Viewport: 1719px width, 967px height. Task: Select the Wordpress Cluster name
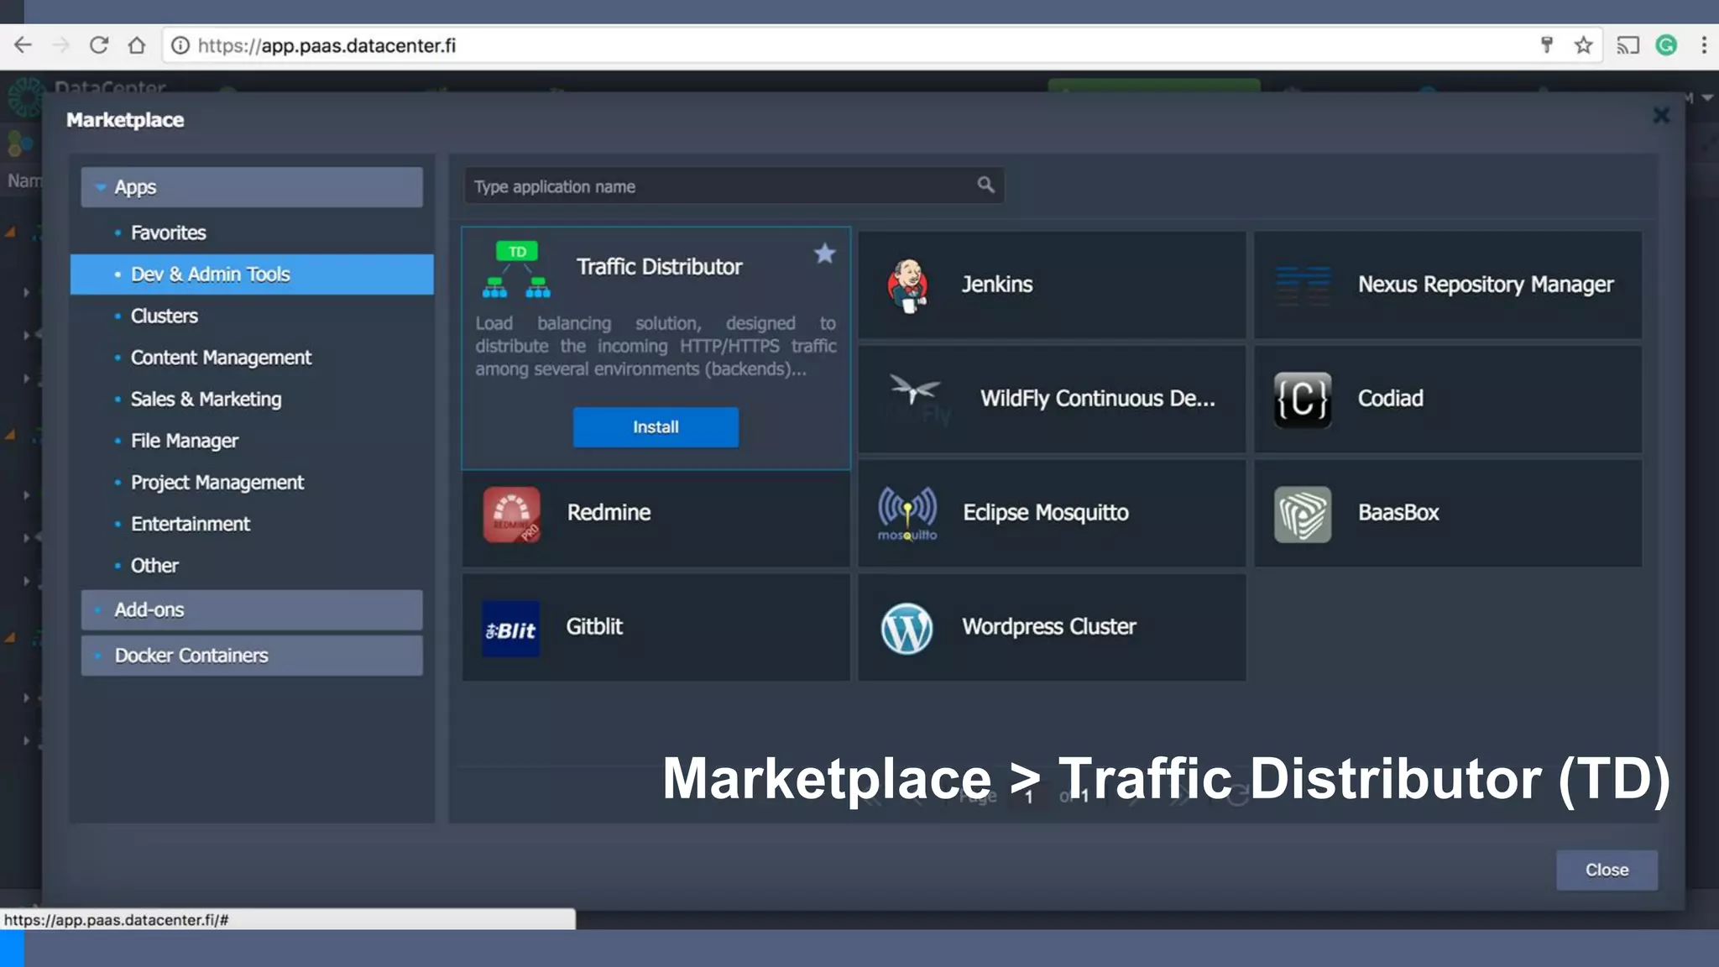pyautogui.click(x=1049, y=627)
